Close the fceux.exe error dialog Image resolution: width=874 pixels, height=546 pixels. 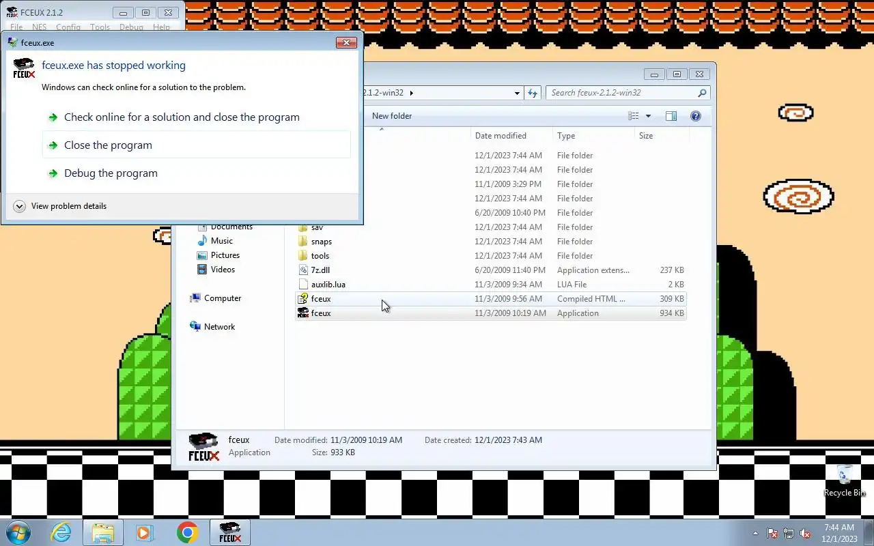coord(346,42)
